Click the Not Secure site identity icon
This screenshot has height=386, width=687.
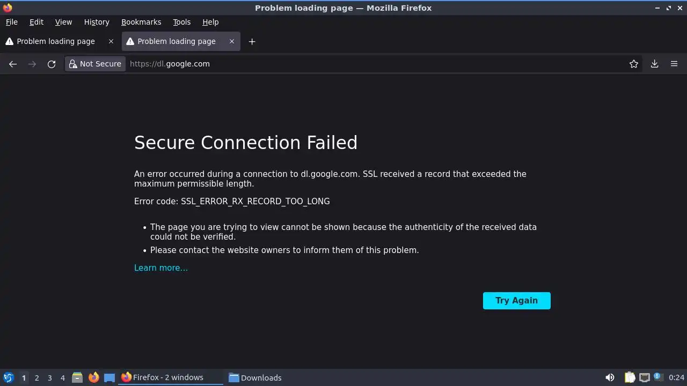[x=95, y=64]
